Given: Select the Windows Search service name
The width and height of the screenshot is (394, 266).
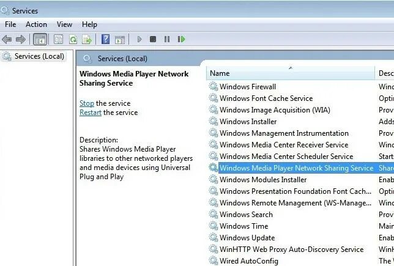Looking at the screenshot, I should 246,214.
